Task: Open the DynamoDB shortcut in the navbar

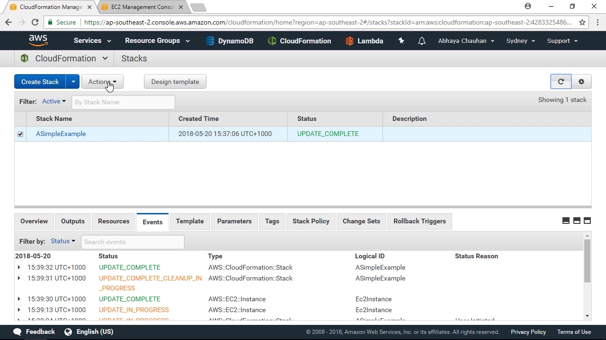Action: click(230, 41)
